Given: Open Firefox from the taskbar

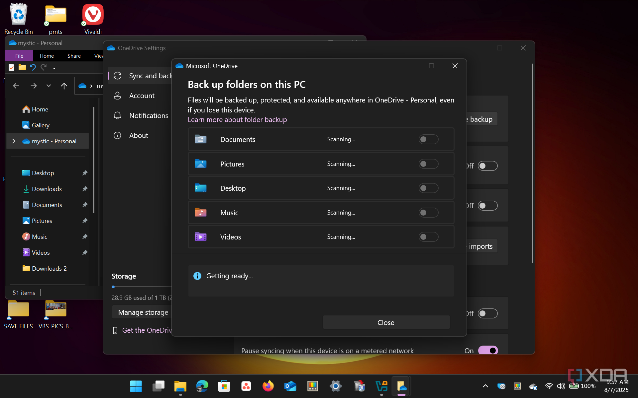Looking at the screenshot, I should click(x=268, y=386).
